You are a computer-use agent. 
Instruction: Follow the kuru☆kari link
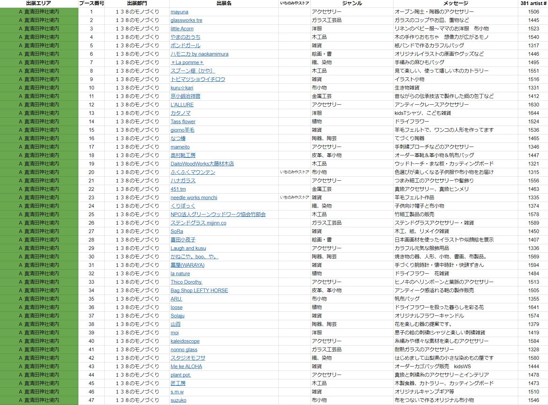pyautogui.click(x=182, y=88)
